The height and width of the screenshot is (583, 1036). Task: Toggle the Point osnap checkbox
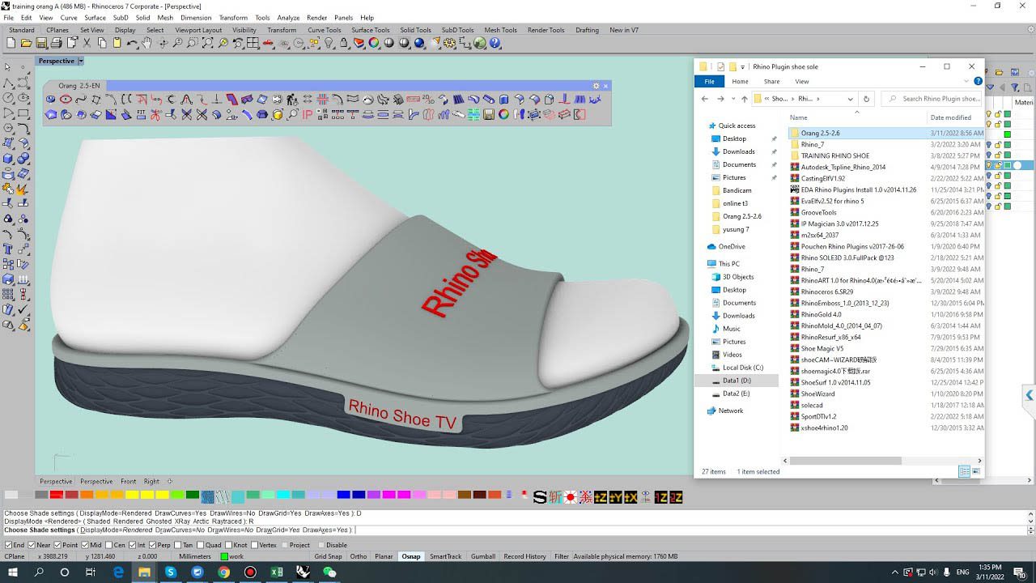[x=57, y=545]
